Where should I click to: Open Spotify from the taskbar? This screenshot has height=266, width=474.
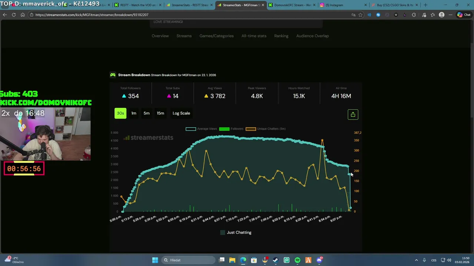pyautogui.click(x=297, y=260)
